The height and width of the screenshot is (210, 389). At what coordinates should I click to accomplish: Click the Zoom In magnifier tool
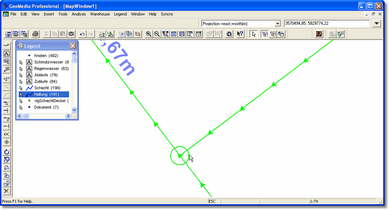(149, 34)
